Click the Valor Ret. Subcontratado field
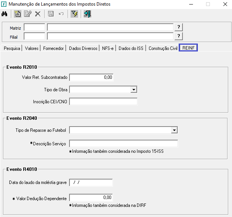232x217 pixels. click(91, 77)
